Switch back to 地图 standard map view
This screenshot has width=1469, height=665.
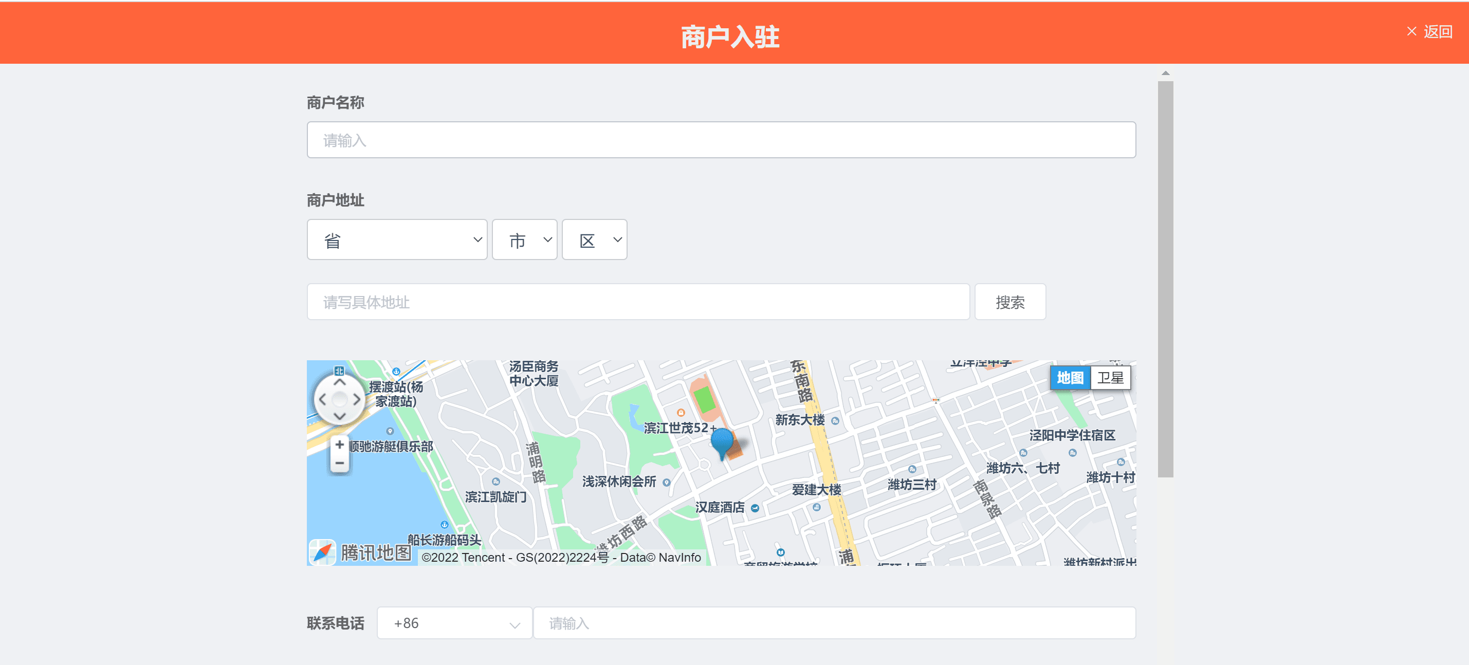[1070, 378]
